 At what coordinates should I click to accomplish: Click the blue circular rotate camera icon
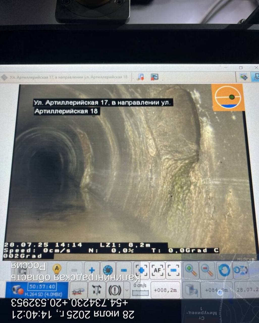click(x=224, y=270)
